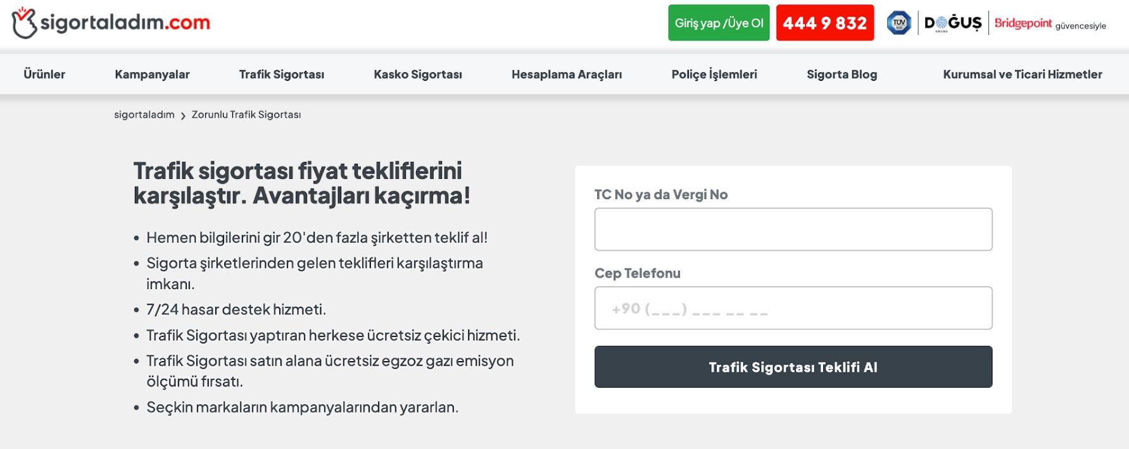
Task: Focus the TC No ya da Vergi No field
Action: point(793,230)
